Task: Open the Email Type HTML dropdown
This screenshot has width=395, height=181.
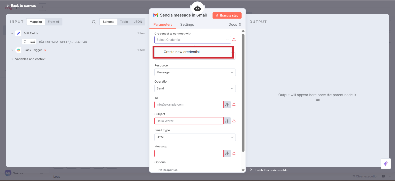Action: pos(195,137)
